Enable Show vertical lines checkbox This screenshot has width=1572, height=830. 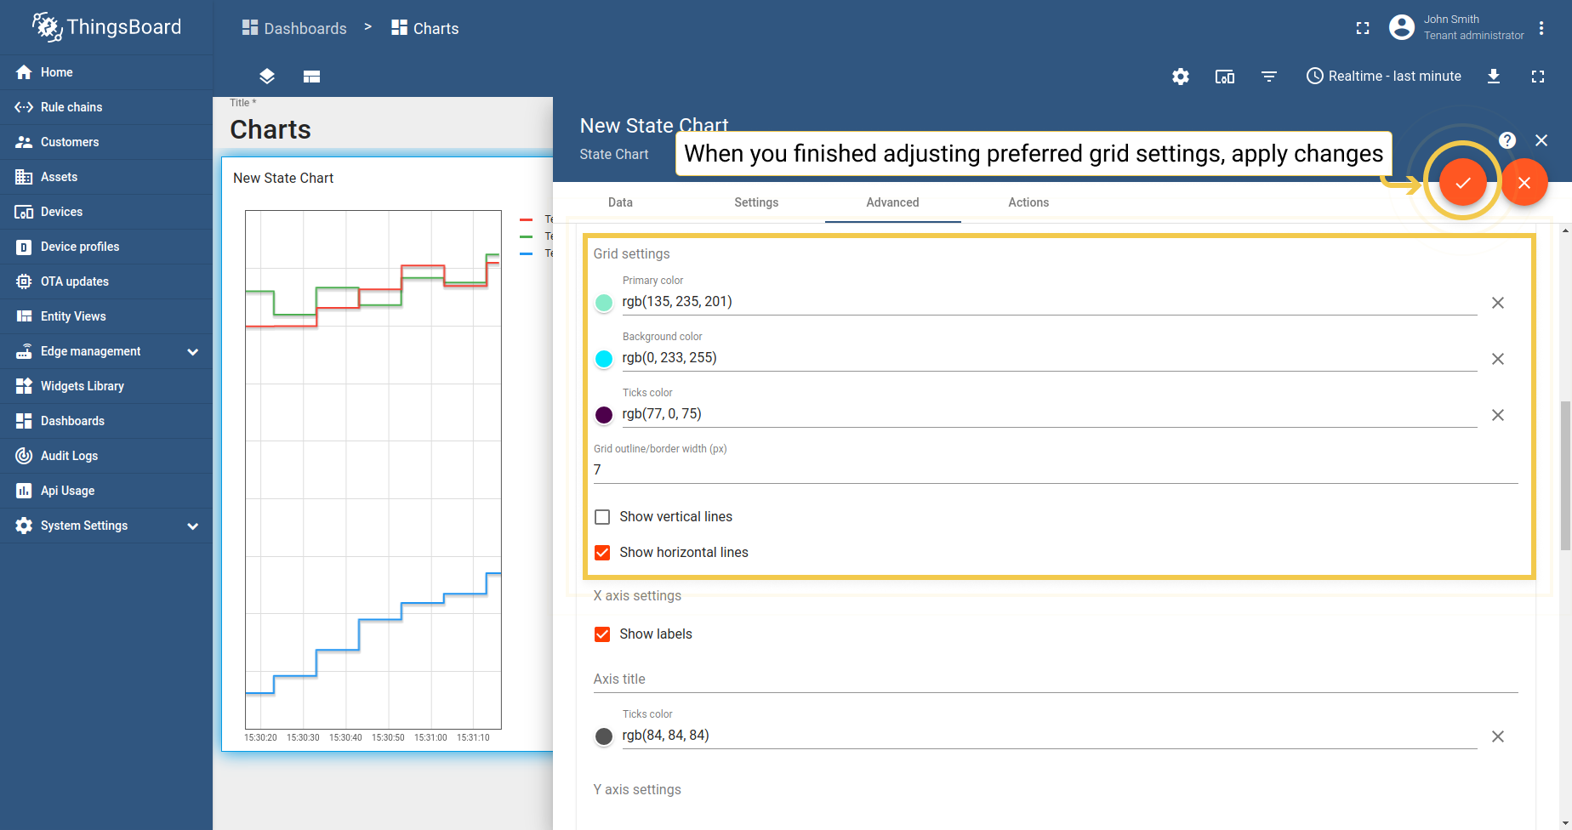(602, 517)
